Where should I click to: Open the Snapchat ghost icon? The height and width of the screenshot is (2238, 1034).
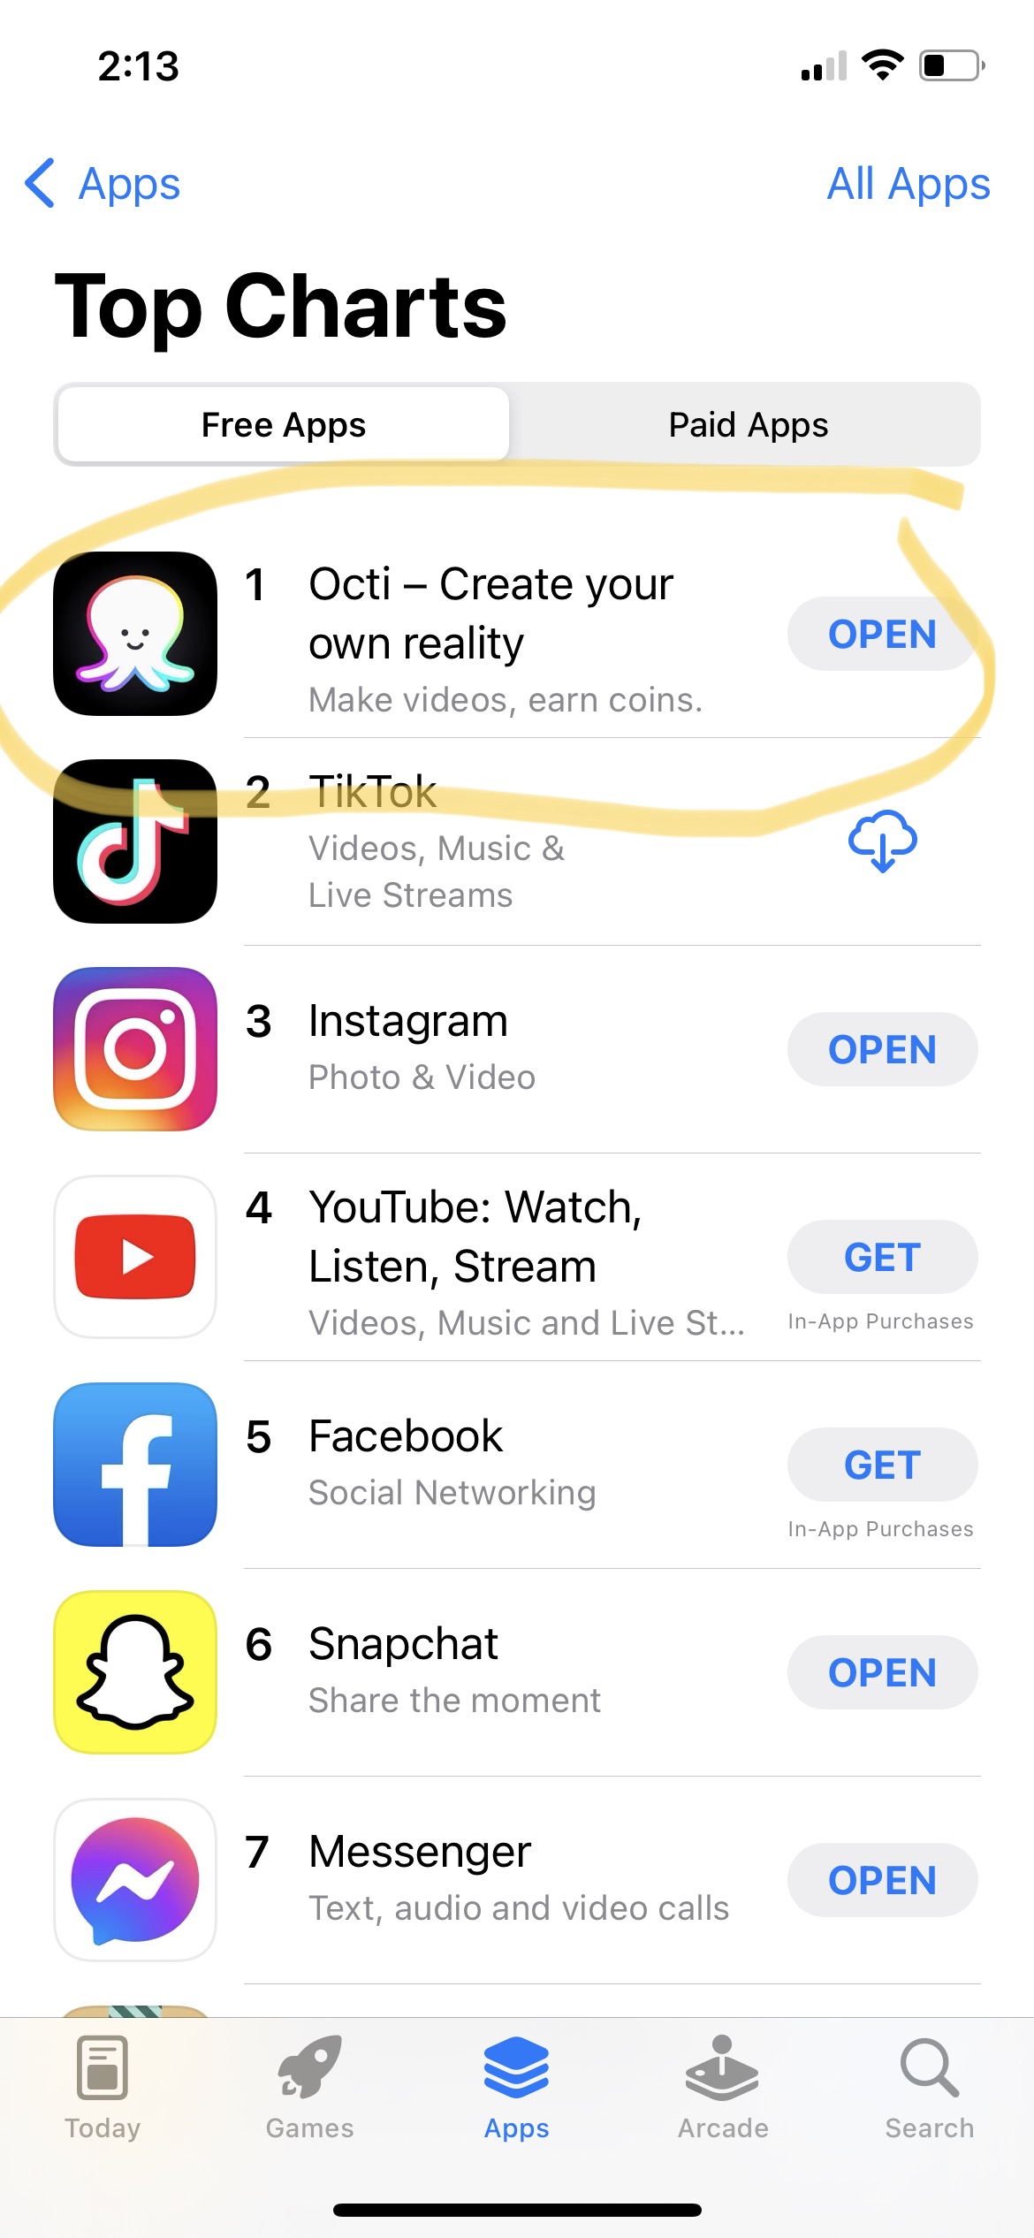(x=135, y=1672)
